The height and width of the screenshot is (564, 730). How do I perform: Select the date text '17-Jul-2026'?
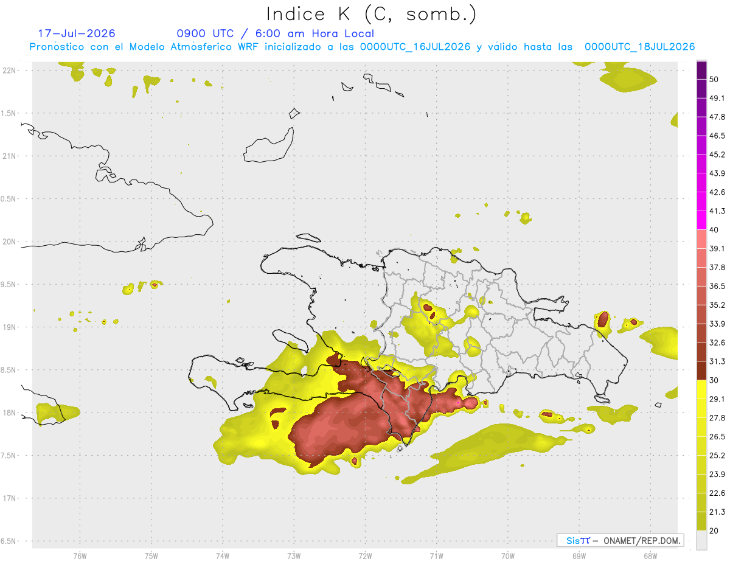pyautogui.click(x=77, y=33)
